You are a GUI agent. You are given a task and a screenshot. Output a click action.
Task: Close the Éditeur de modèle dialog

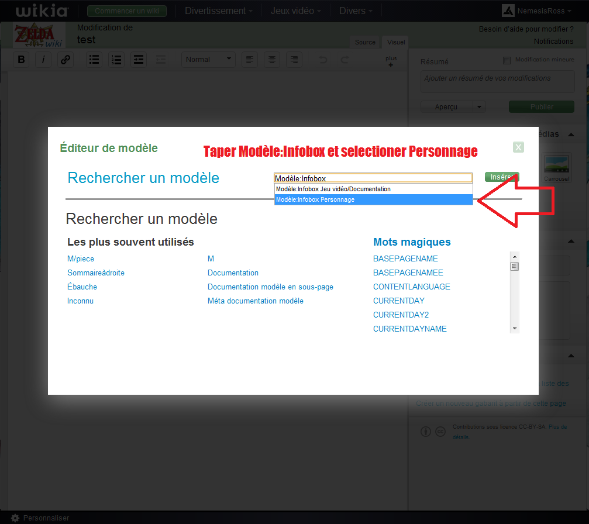coord(518,147)
